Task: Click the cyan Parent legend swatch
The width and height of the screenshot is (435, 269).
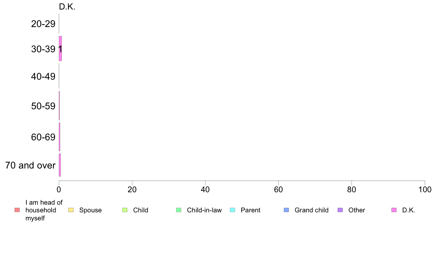Action: coord(233,210)
